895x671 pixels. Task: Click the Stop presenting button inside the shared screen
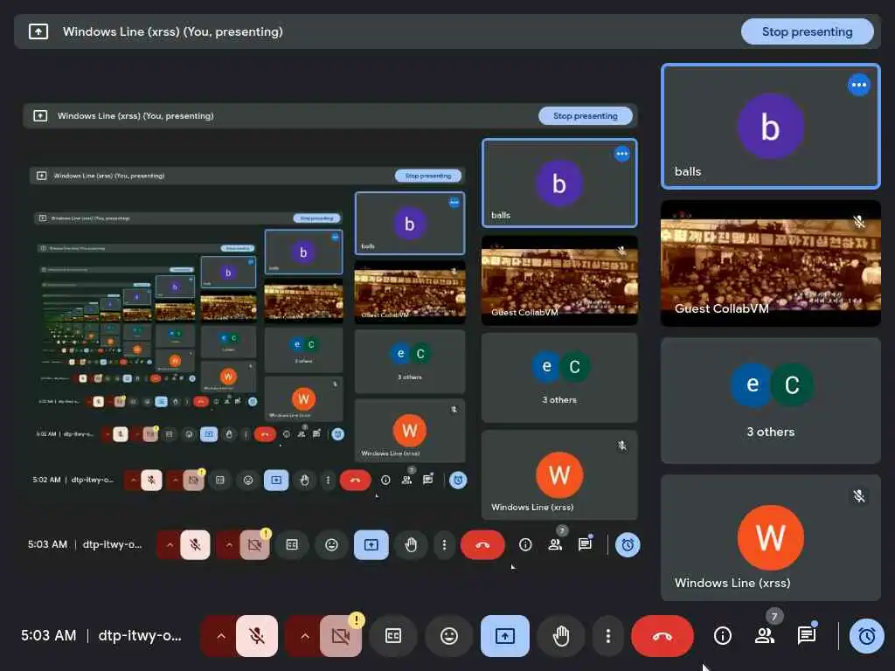pyautogui.click(x=585, y=116)
